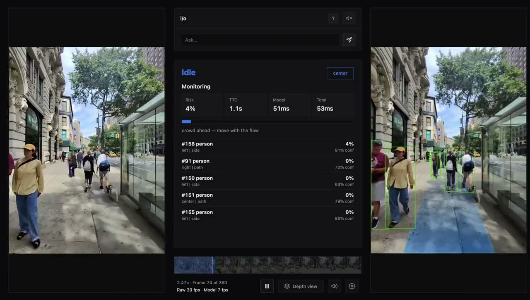Screen dimensions: 530x300
Task: Select the #91 person row
Action: (267, 164)
